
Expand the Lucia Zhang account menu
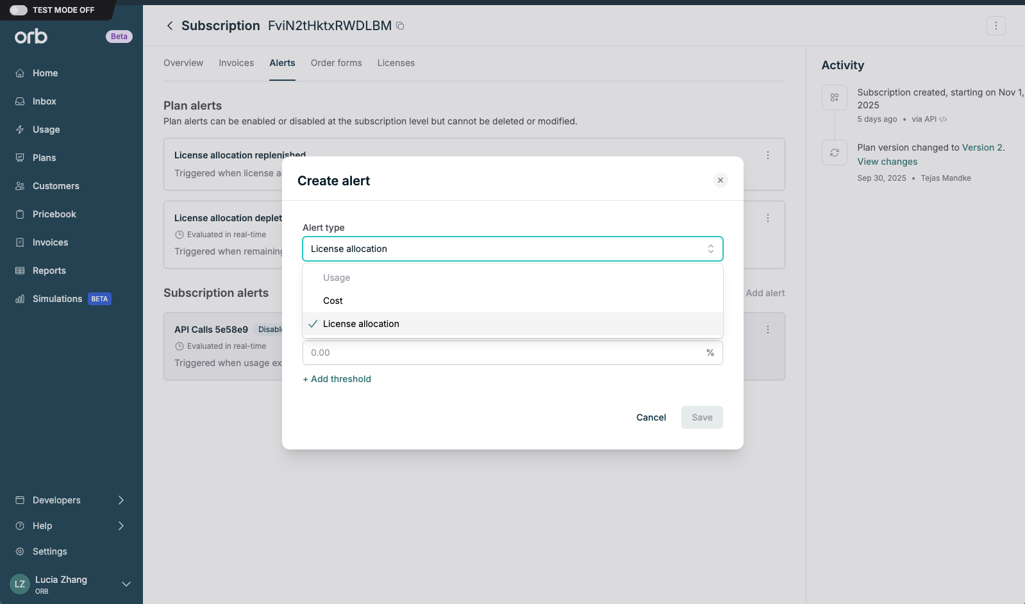pos(126,584)
